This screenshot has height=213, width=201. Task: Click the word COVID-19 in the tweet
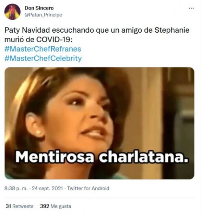[54, 40]
